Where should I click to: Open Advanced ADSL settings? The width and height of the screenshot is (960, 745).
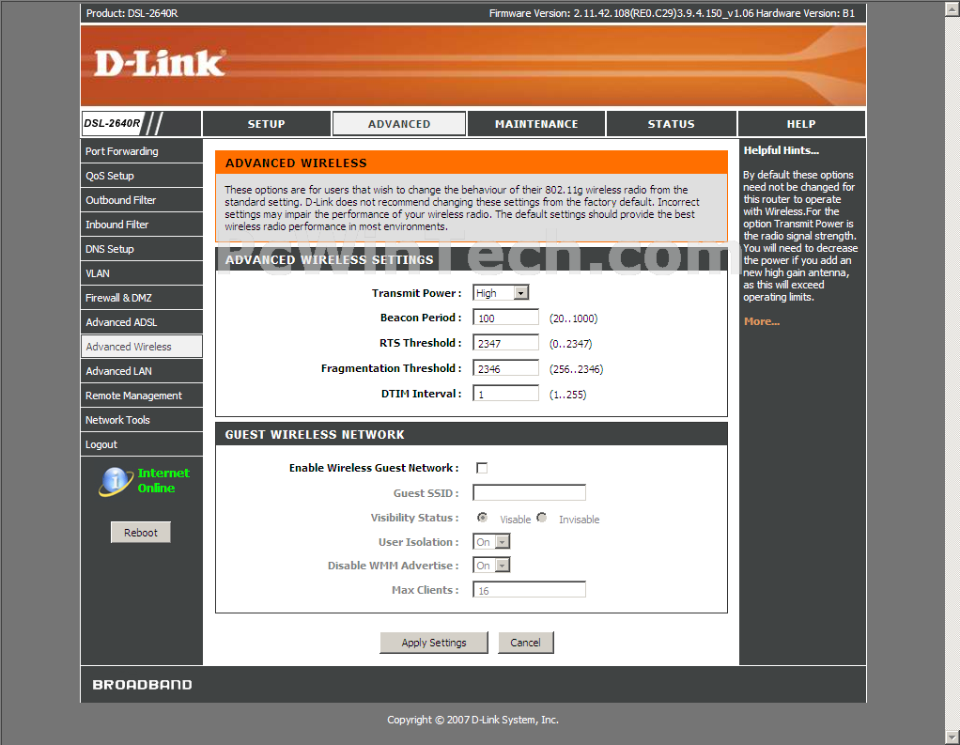coord(142,322)
